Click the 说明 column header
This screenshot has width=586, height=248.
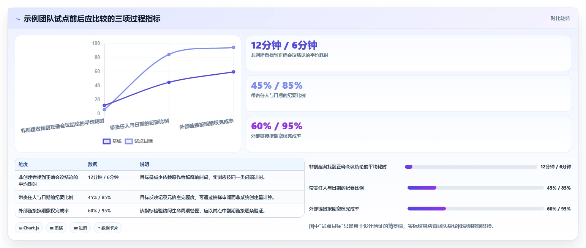point(144,165)
